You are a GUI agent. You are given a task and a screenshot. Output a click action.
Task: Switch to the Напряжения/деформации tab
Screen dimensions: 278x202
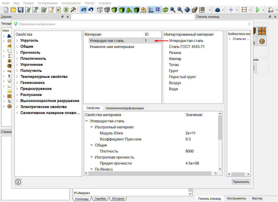[x=125, y=108]
